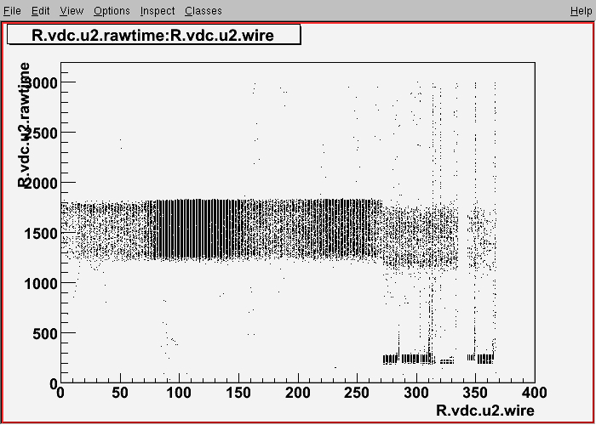Screen dimensions: 596x425
Task: Click the x-axis label 400
Action: tap(535, 393)
